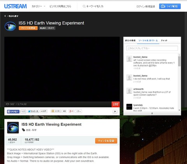Click tyamdaly's black avatar thumbnail
Viewport: 187px width, 164px height.
pos(129,106)
